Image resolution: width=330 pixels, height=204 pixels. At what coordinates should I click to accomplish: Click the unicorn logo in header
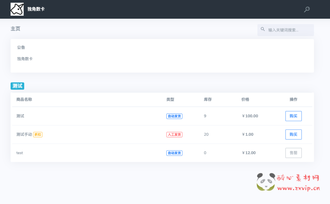coord(17,9)
